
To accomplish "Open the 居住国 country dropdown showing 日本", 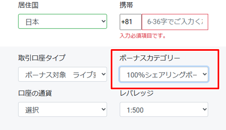I will pyautogui.click(x=62, y=22).
